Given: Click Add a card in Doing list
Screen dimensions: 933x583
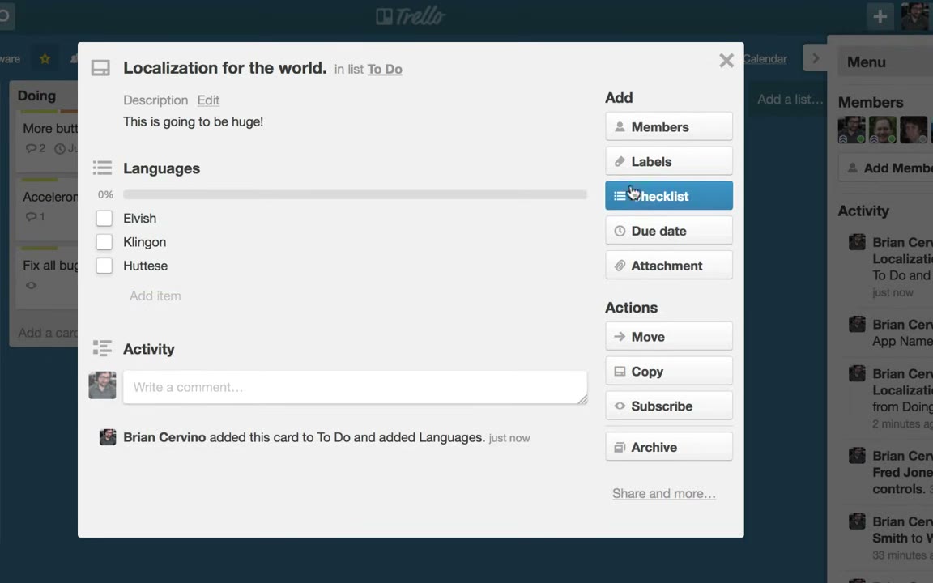Looking at the screenshot, I should [48, 333].
